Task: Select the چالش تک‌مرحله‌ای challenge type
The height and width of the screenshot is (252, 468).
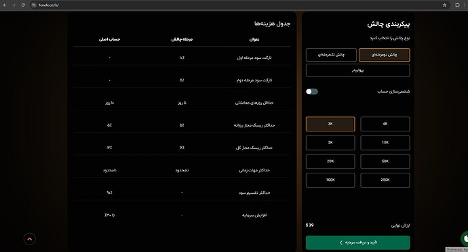Action: click(x=331, y=55)
